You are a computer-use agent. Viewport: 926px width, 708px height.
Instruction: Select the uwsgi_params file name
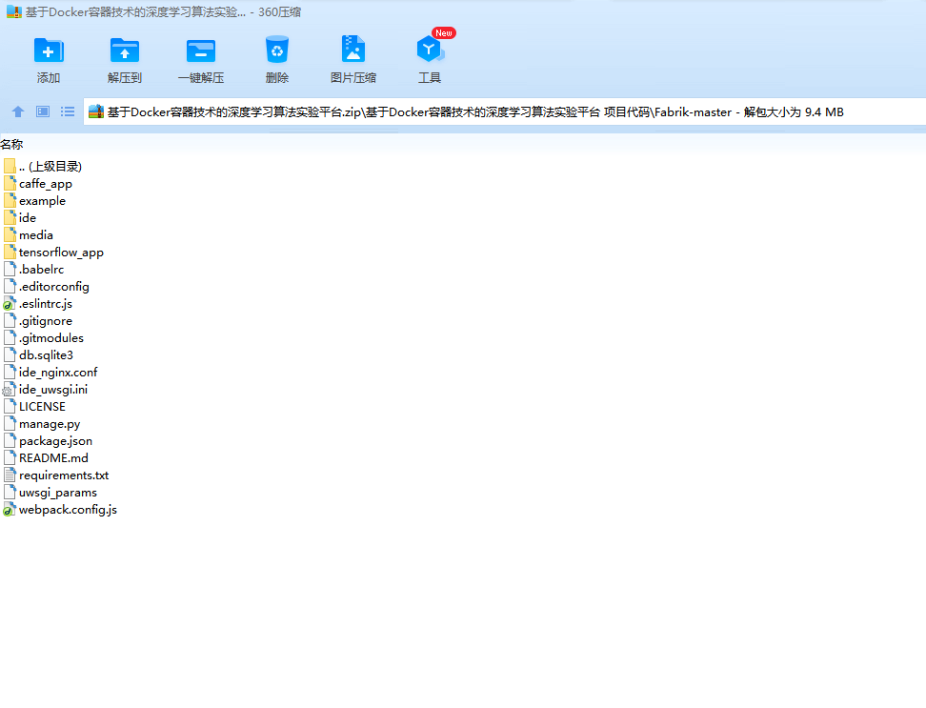[x=58, y=493]
